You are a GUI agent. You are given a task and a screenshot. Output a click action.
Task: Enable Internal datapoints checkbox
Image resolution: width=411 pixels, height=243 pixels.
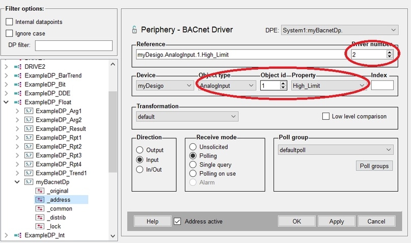[x=9, y=22]
